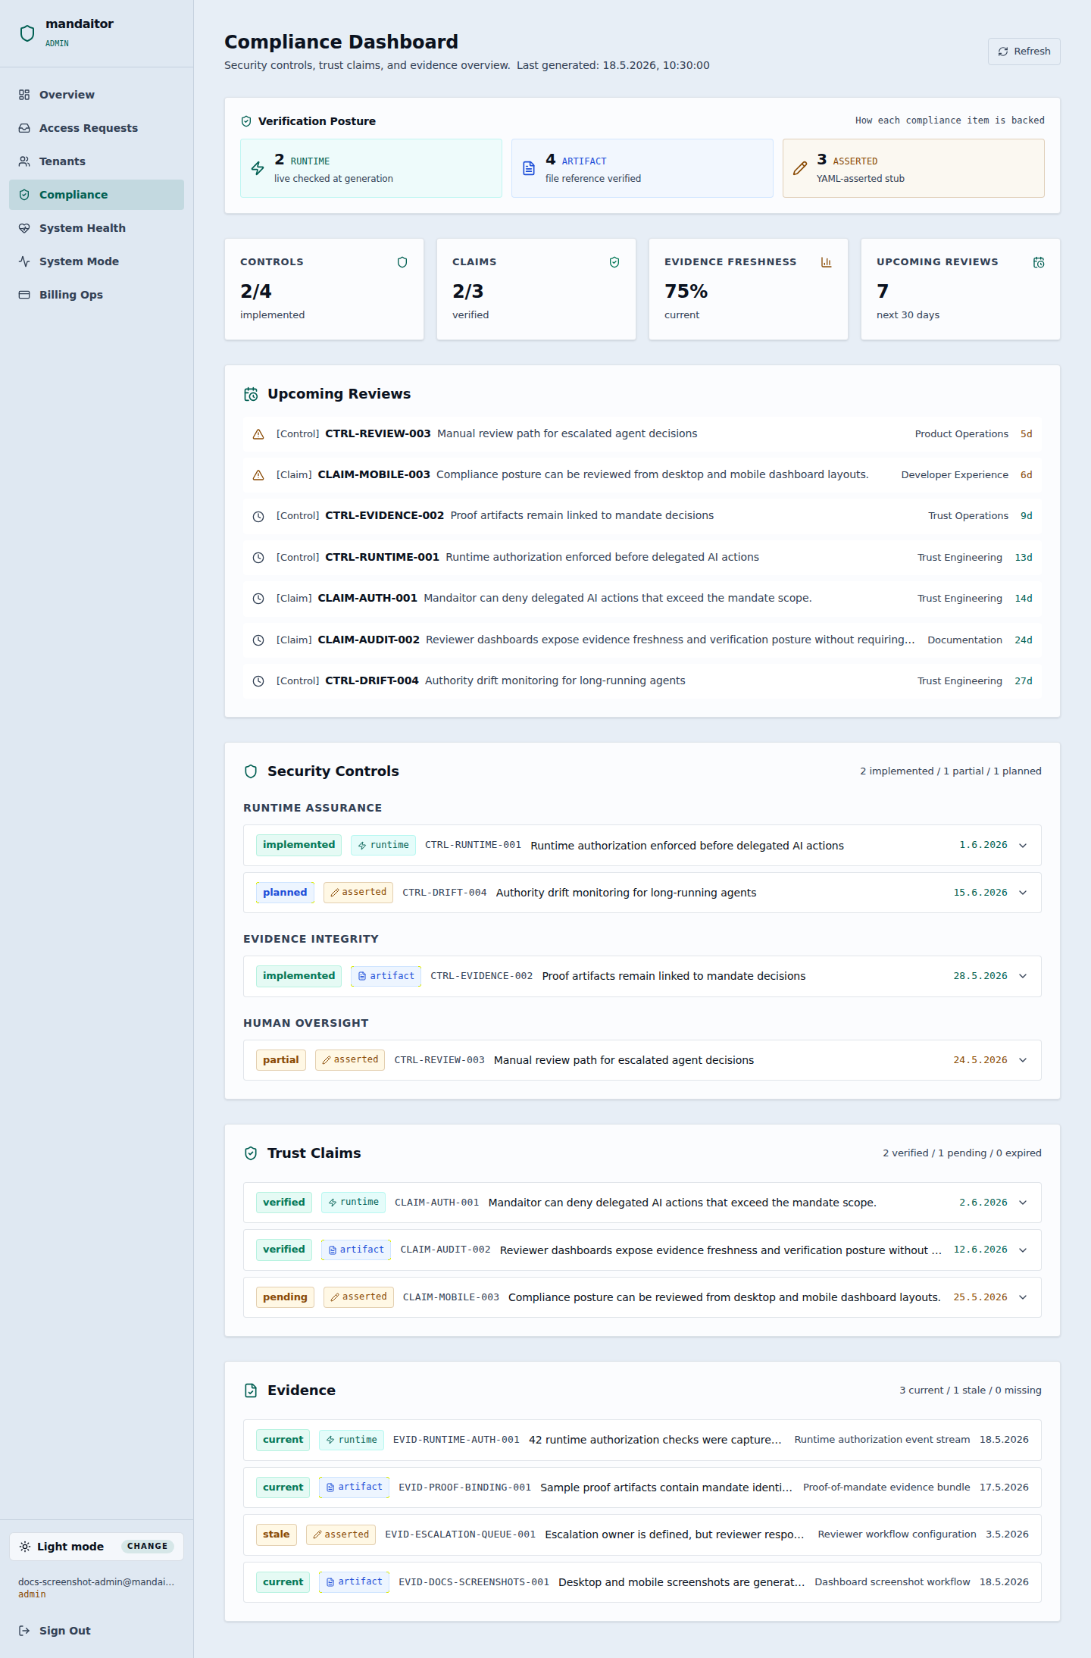This screenshot has height=1658, width=1091.
Task: Click clock icon for CTRL-EVIDENCE-002 review
Action: 258,516
